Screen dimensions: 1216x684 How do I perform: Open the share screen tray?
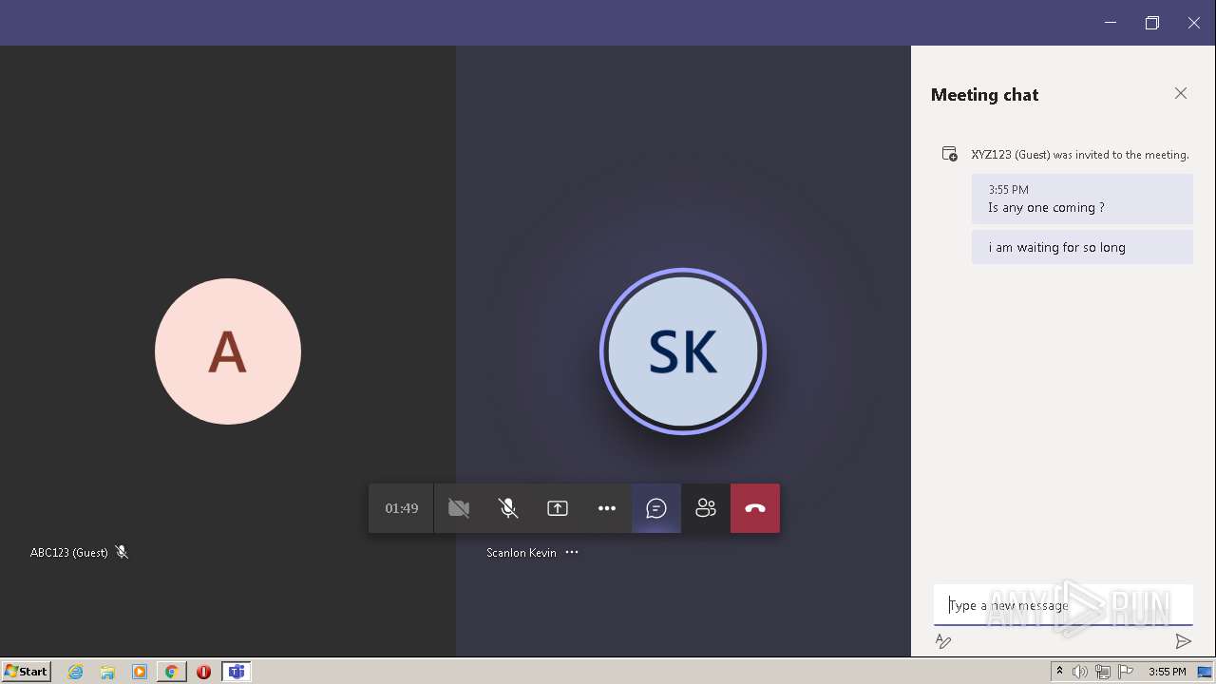(x=558, y=508)
